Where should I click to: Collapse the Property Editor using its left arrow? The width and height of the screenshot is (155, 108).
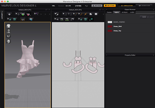[107, 55]
